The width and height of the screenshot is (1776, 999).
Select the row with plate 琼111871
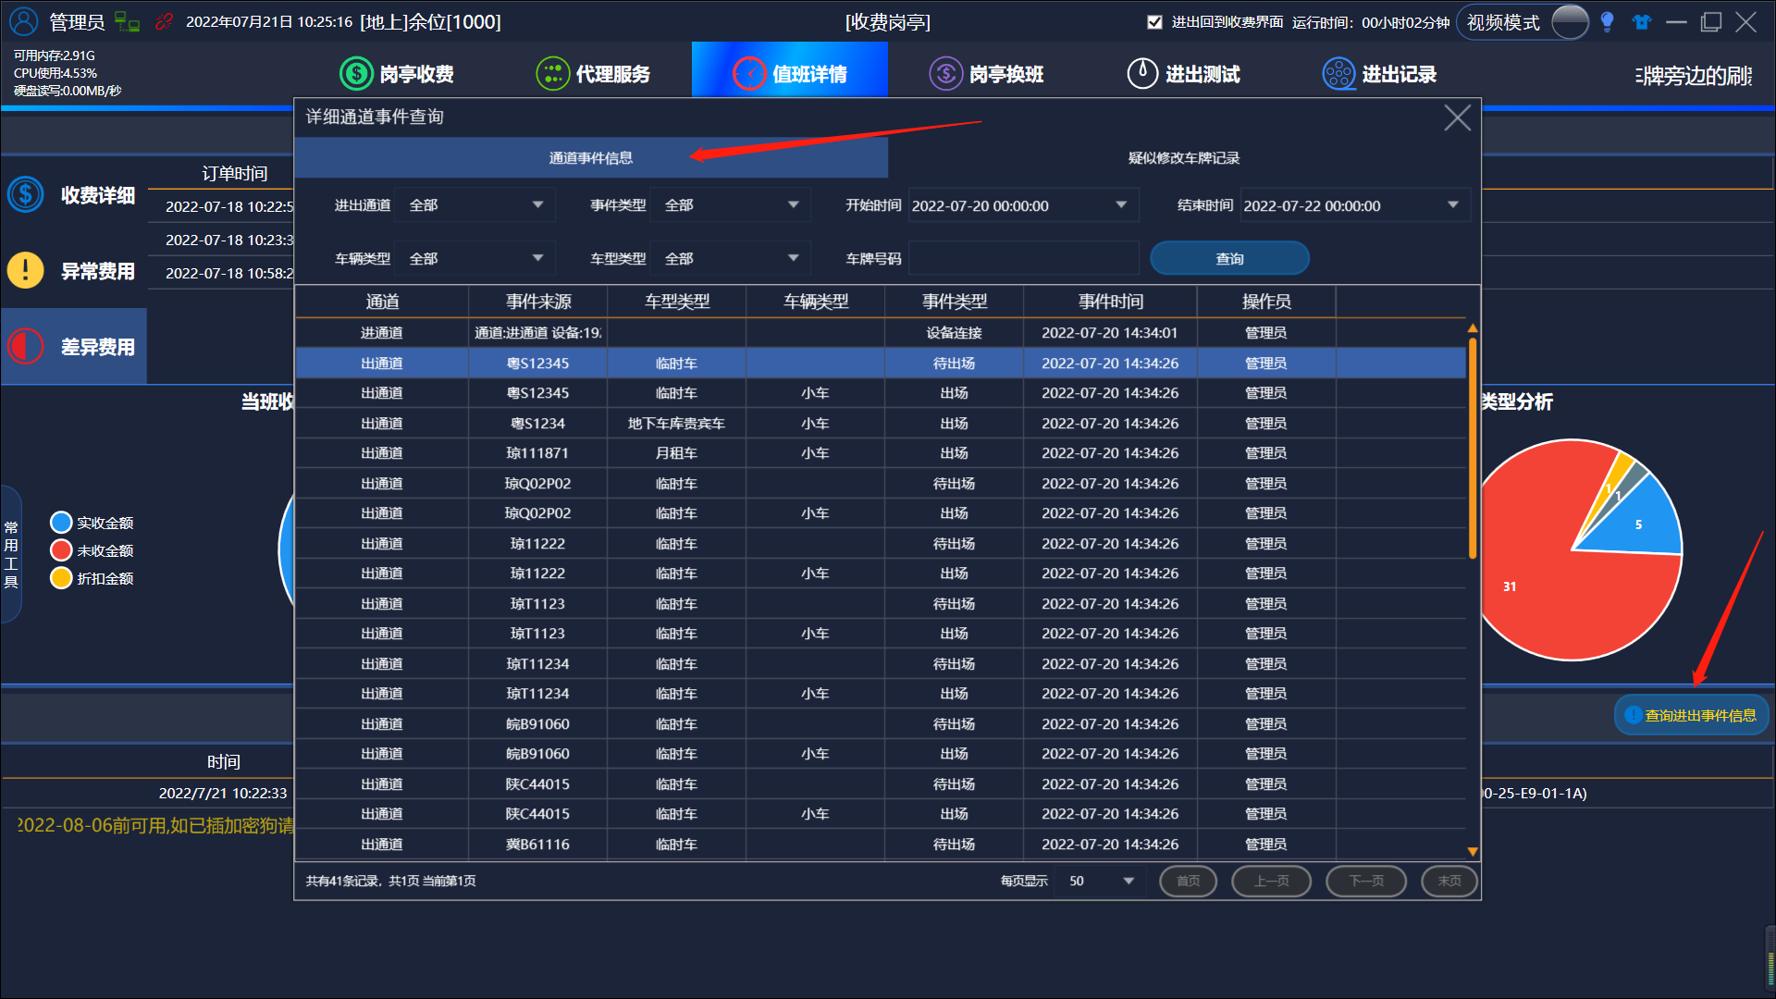click(880, 453)
